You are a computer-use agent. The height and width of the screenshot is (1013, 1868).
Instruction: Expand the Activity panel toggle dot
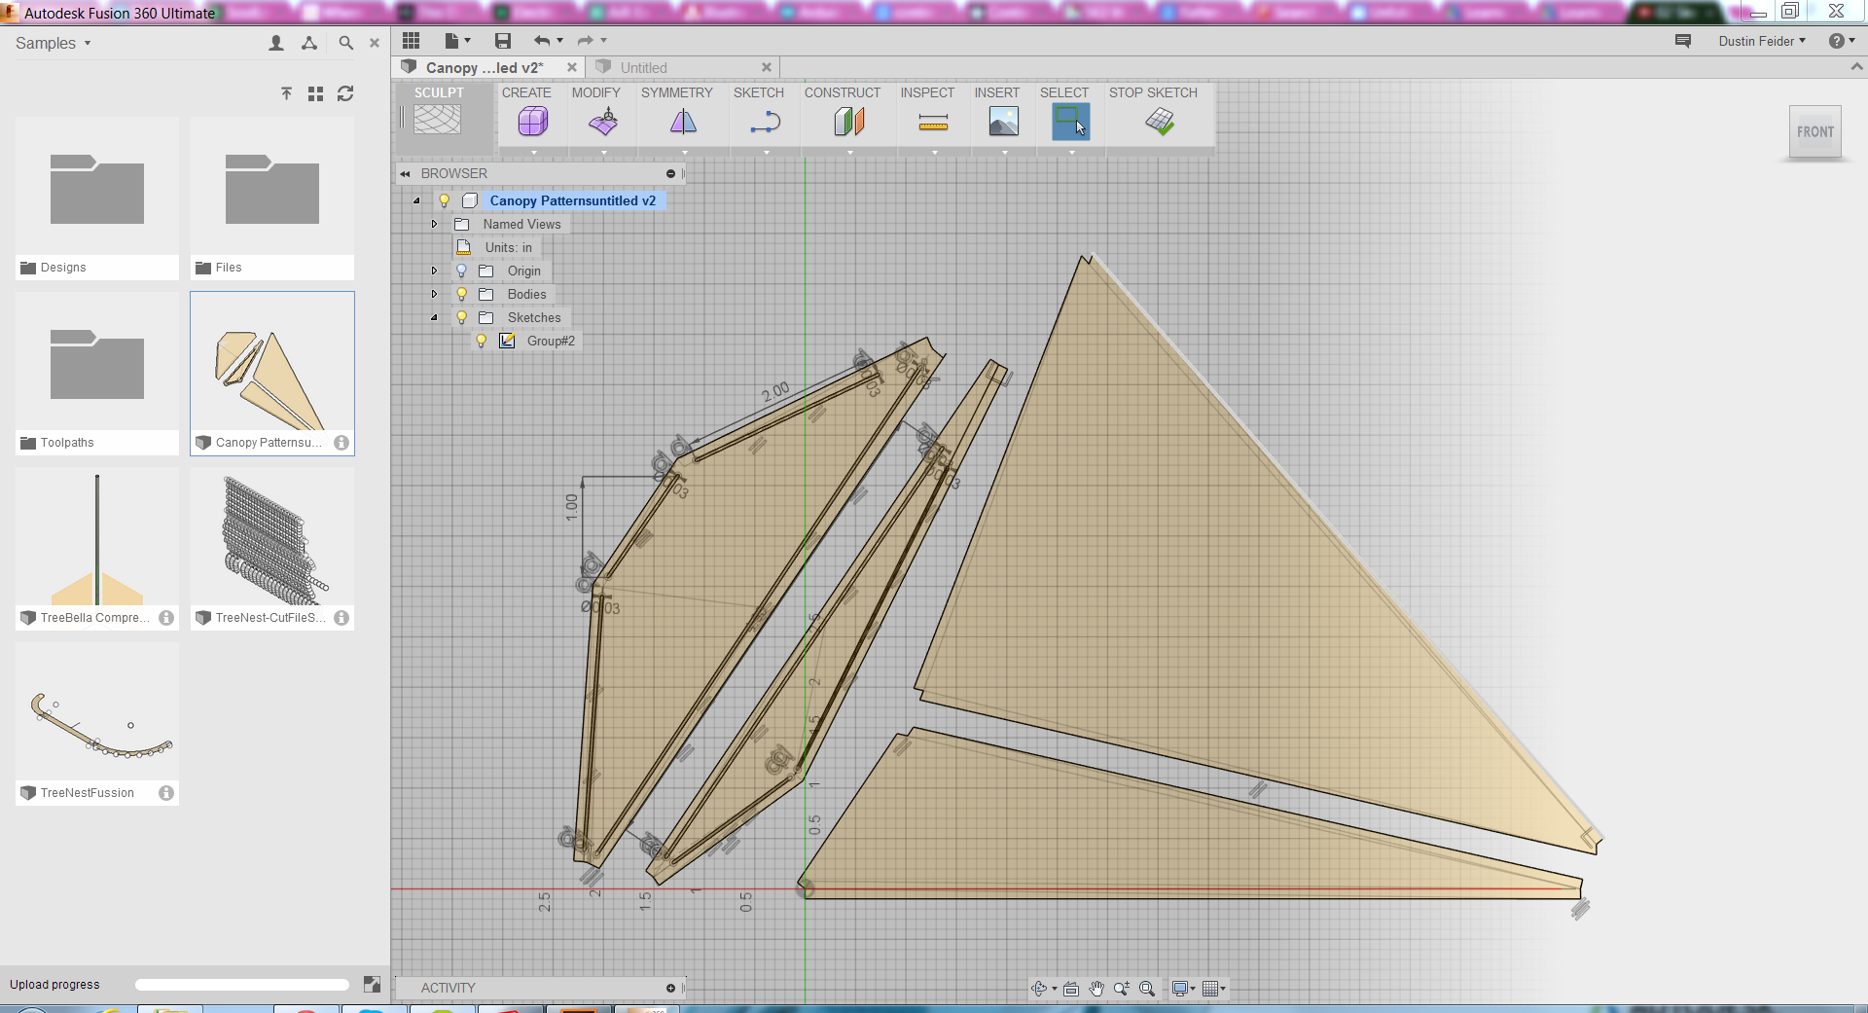coord(670,988)
